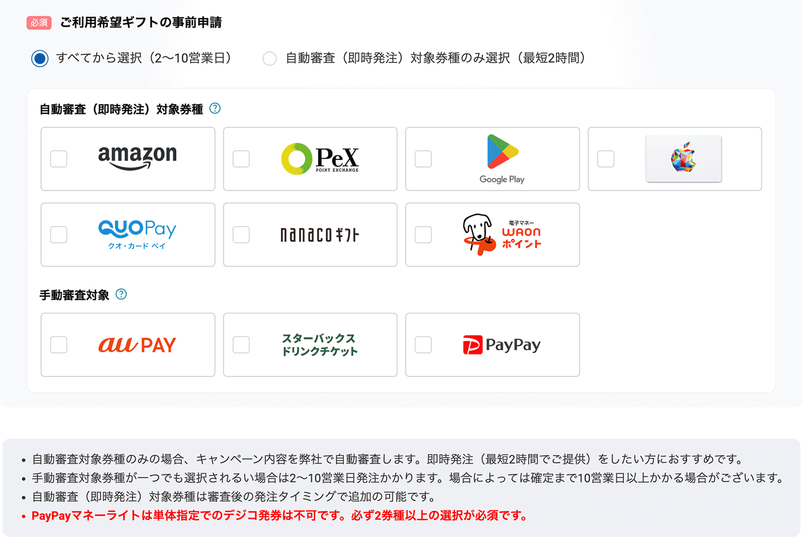Enable the Google Play checkbox
This screenshot has width=802, height=542.
[424, 159]
